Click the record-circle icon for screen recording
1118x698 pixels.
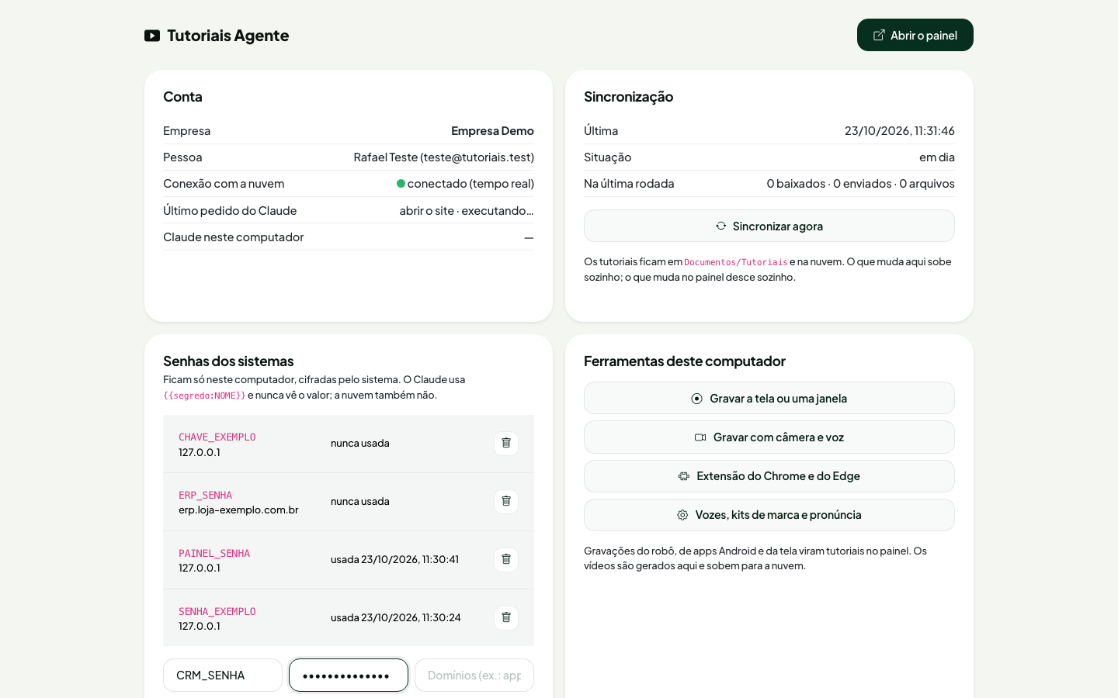[x=696, y=399]
